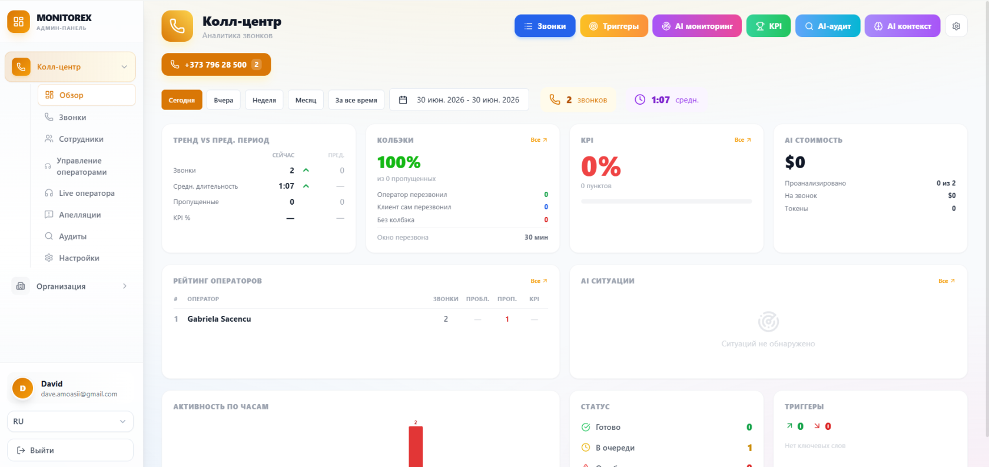Image resolution: width=989 pixels, height=467 pixels.
Task: Click the KPI progress bar
Action: 666,201
